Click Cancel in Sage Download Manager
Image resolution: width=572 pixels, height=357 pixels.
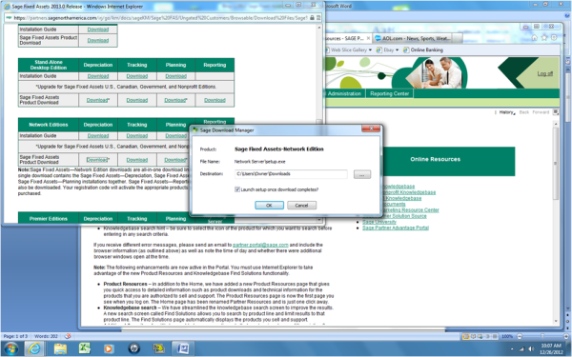click(x=301, y=205)
